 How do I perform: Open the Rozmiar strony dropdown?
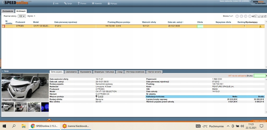(x=22, y=16)
